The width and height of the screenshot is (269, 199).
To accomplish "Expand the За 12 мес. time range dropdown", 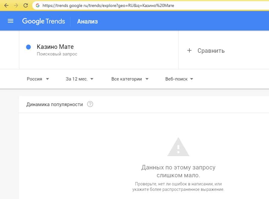I will click(x=80, y=79).
